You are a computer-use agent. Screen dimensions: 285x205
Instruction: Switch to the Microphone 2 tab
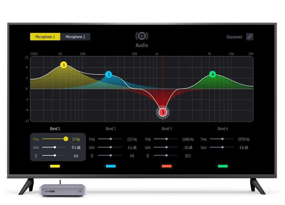click(x=75, y=37)
